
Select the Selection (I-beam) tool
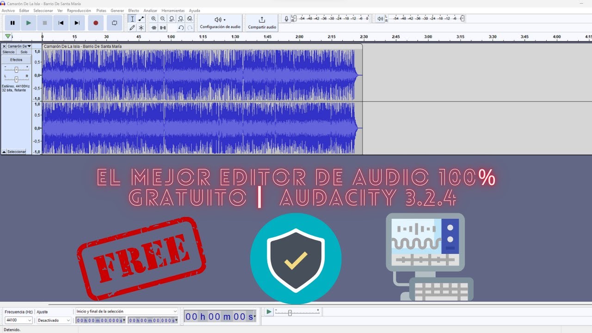click(x=132, y=19)
